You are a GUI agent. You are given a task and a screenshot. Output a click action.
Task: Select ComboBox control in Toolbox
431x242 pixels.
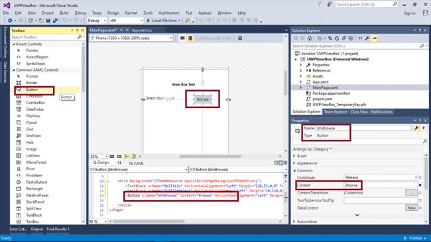pyautogui.click(x=35, y=103)
